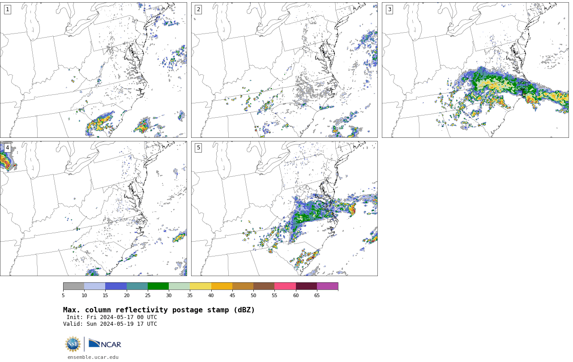
Task: Open ensemble member 1 postage stamp map
Action: point(94,70)
